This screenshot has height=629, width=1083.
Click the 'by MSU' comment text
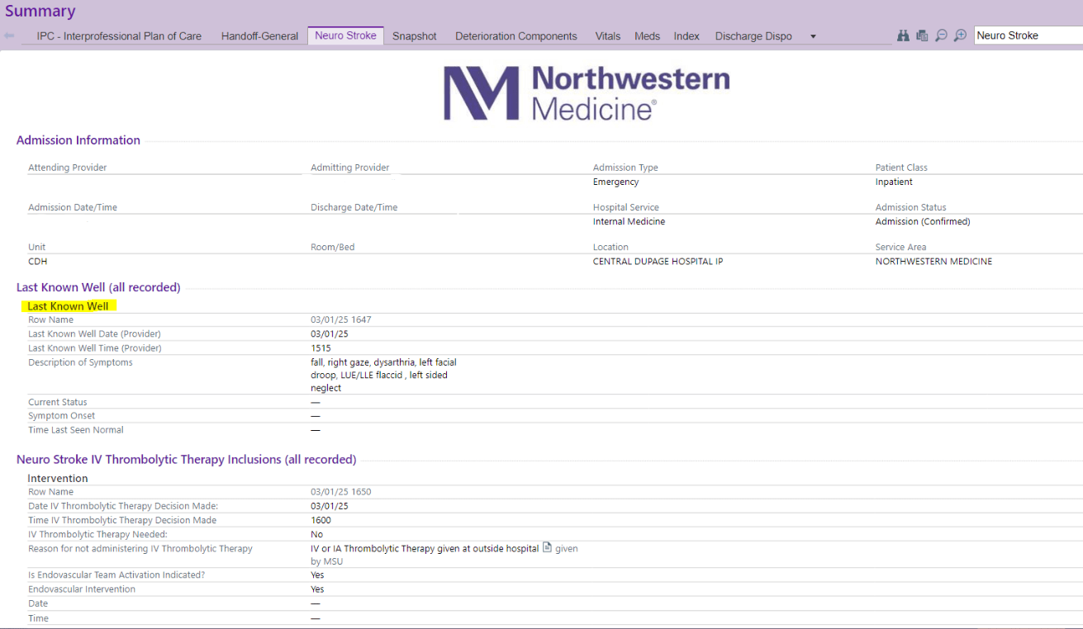pyautogui.click(x=327, y=561)
